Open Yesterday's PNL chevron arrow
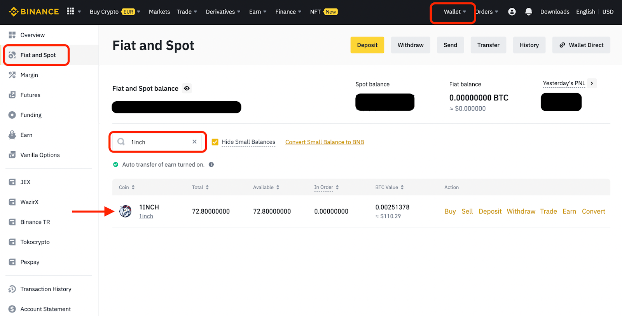The image size is (622, 316). (x=592, y=83)
